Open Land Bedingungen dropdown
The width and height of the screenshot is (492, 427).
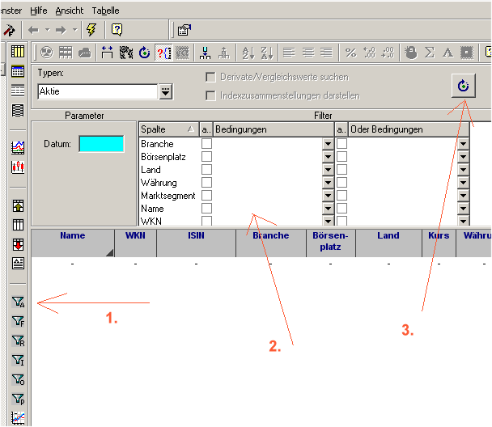(328, 170)
